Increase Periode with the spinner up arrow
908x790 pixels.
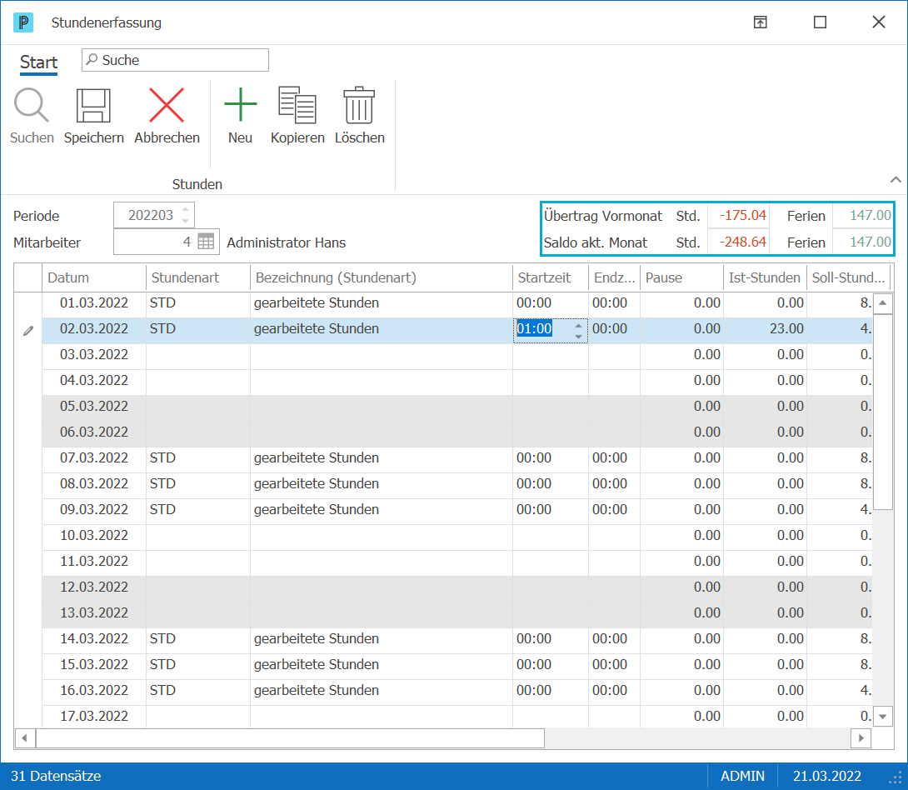[185, 210]
